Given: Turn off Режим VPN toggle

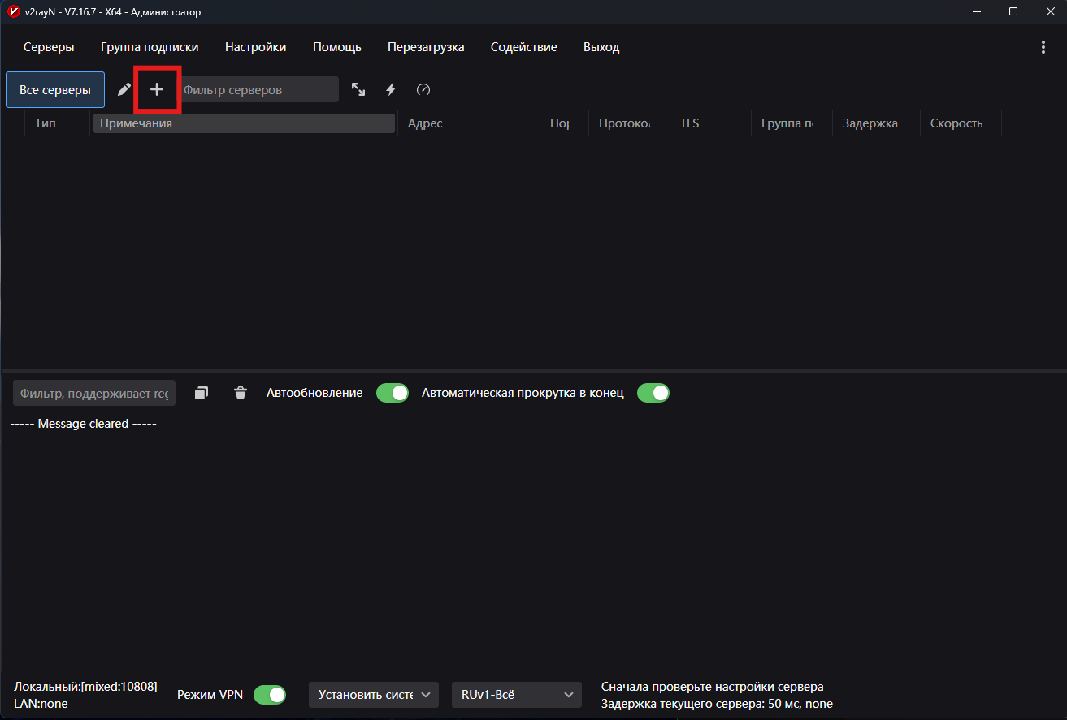Looking at the screenshot, I should [x=270, y=695].
